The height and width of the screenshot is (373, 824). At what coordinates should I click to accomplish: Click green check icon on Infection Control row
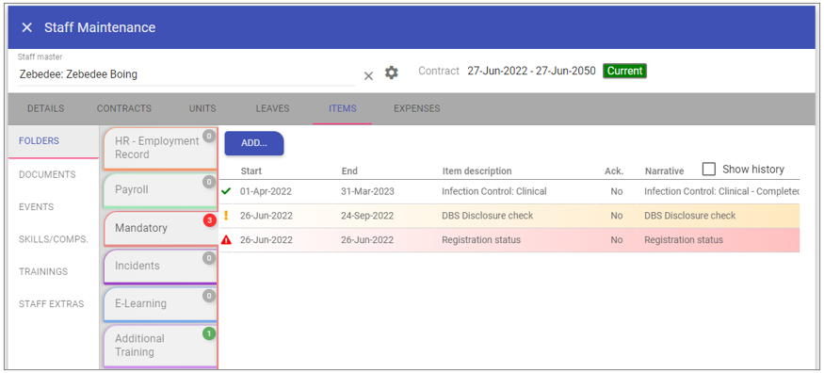226,192
